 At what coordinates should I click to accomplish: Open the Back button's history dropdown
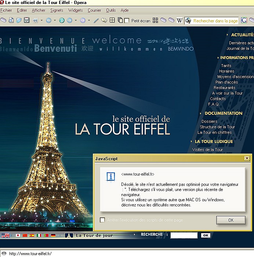(x=55, y=21)
